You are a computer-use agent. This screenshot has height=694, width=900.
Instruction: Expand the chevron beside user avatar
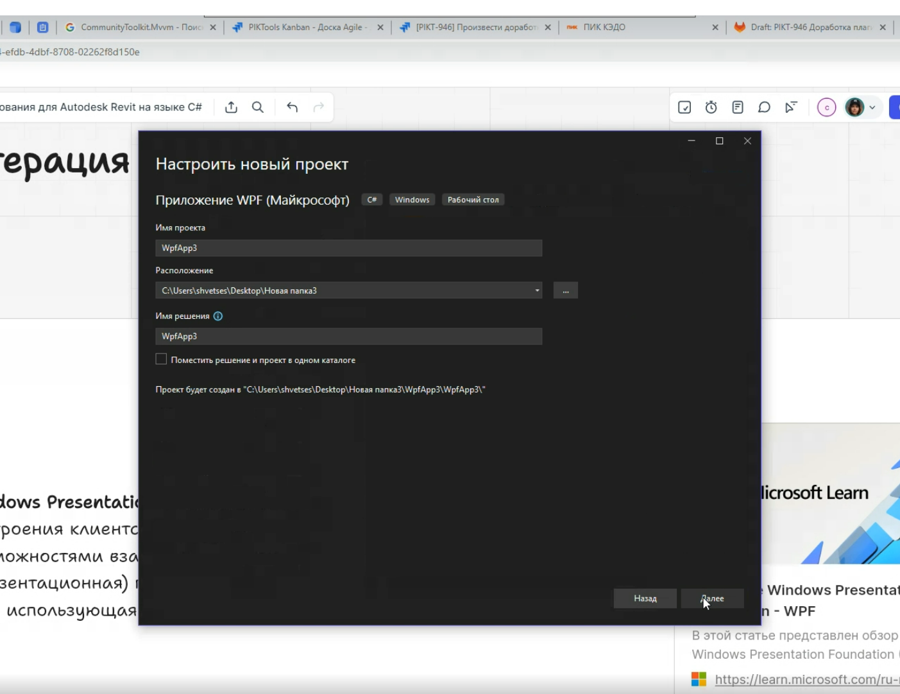pyautogui.click(x=872, y=108)
